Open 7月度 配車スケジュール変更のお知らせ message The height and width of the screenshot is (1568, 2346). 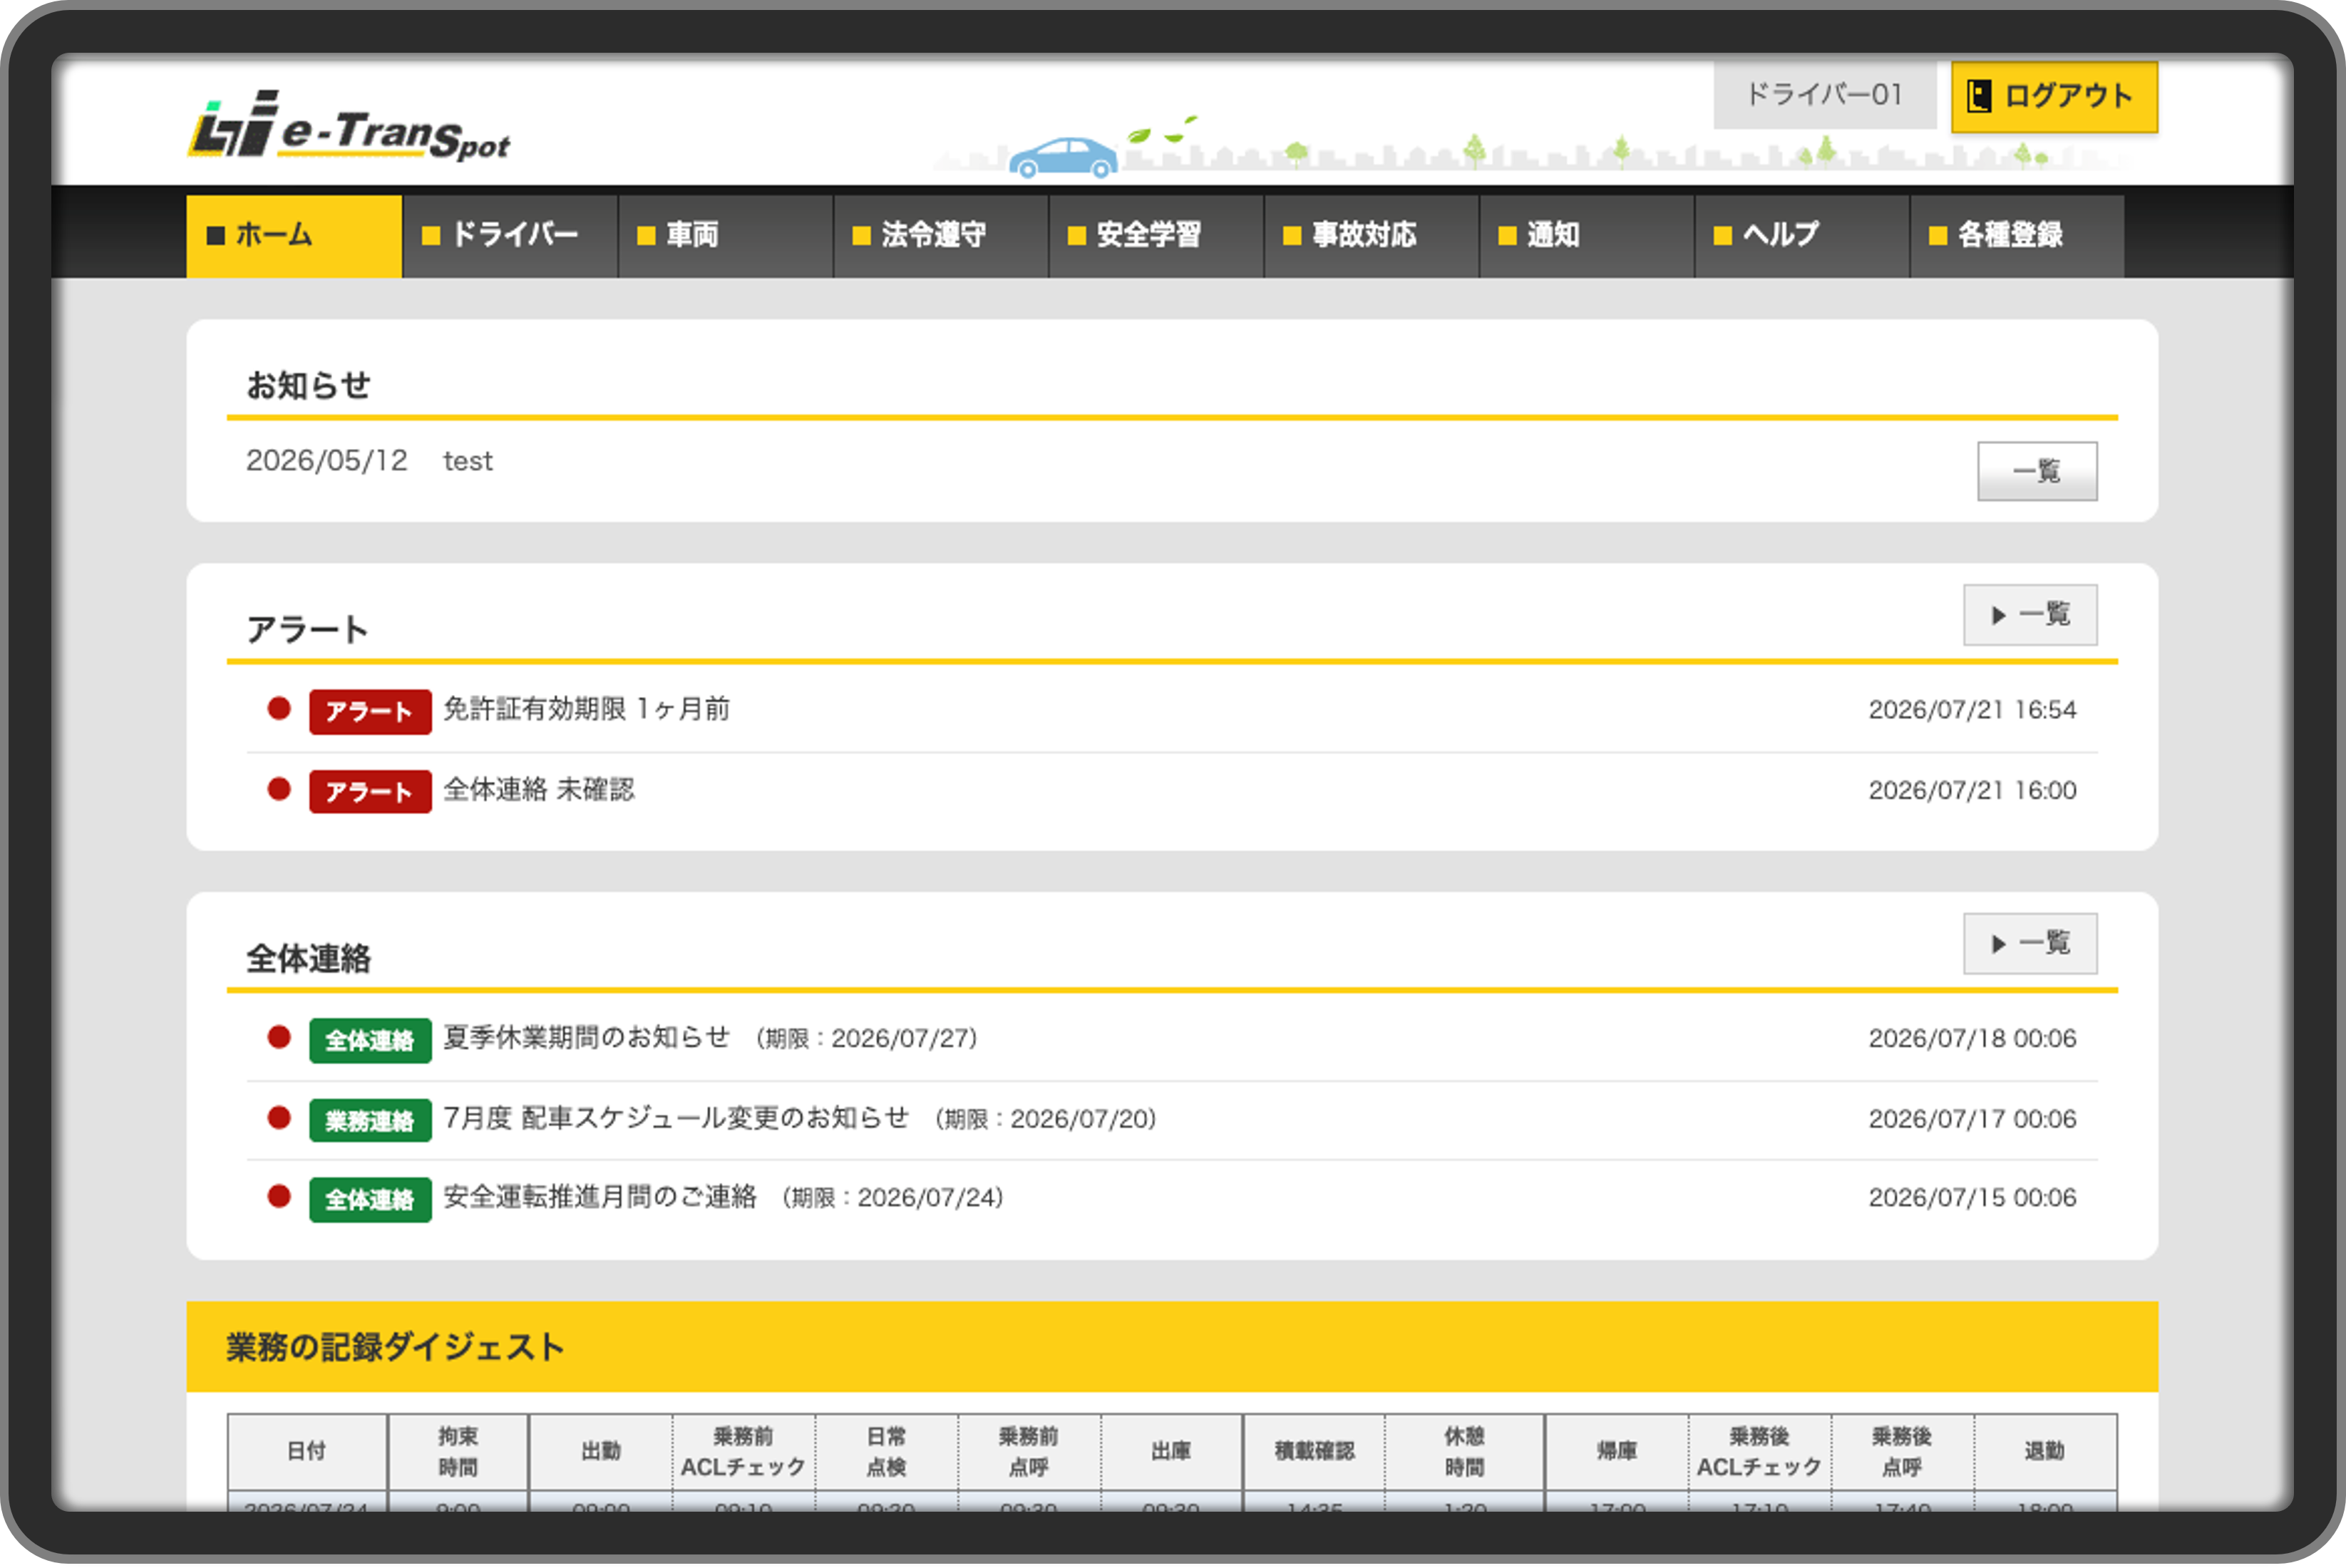tap(676, 1117)
